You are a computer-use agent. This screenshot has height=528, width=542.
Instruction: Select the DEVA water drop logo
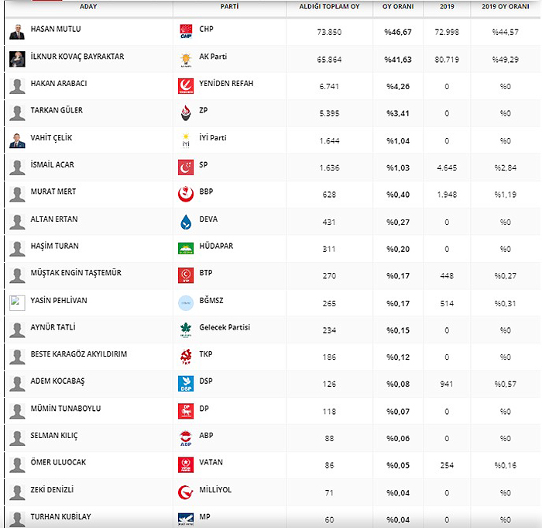point(186,222)
